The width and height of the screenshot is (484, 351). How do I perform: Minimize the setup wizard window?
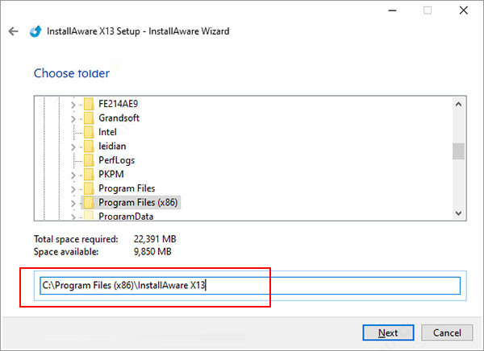click(392, 10)
